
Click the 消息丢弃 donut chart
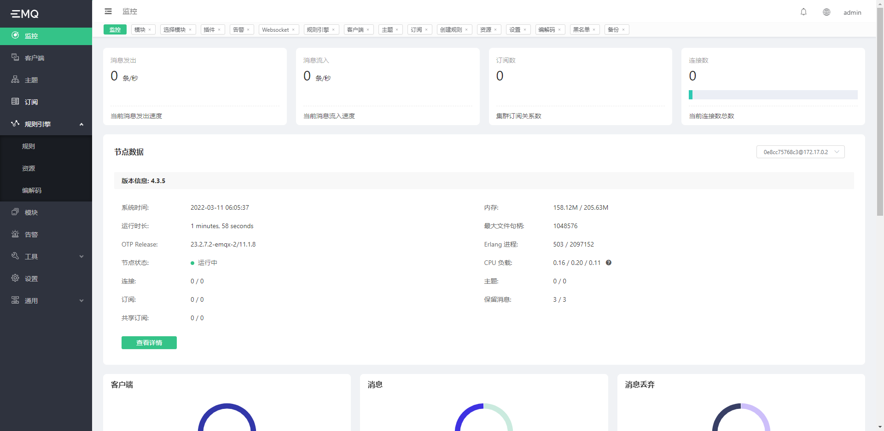(x=741, y=417)
